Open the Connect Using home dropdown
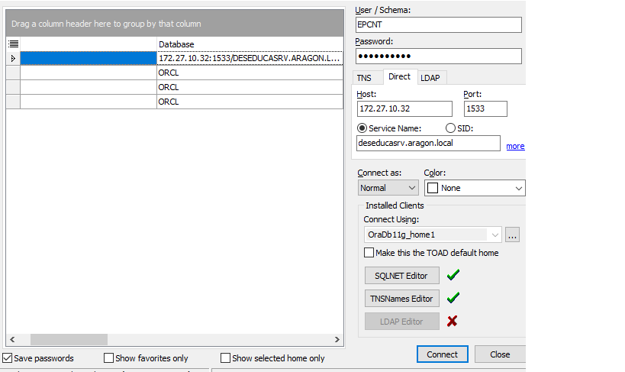The image size is (625, 372). [495, 235]
